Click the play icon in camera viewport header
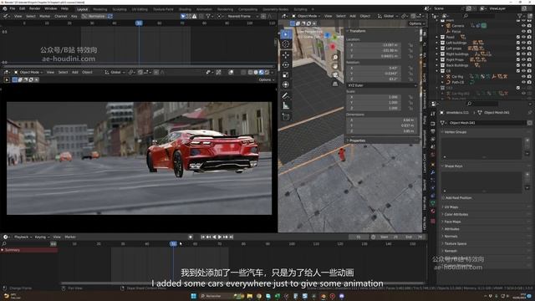 pos(7,80)
